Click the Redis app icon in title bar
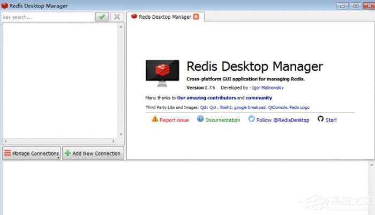Viewport: 375px width, 215px height. (x=4, y=5)
